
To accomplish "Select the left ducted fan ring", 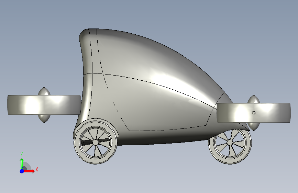I will [44, 105].
